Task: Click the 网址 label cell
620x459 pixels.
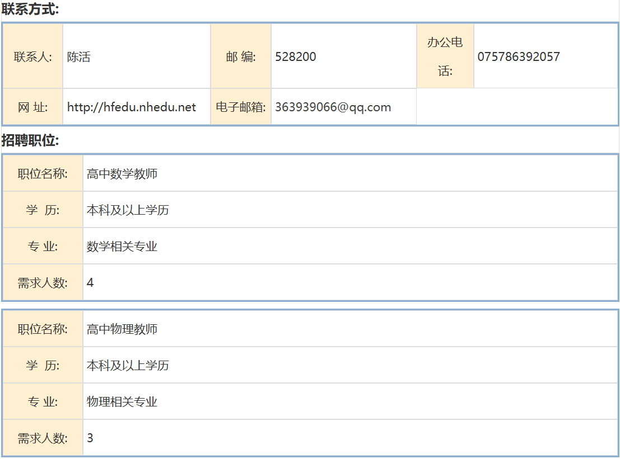Action: [33, 107]
